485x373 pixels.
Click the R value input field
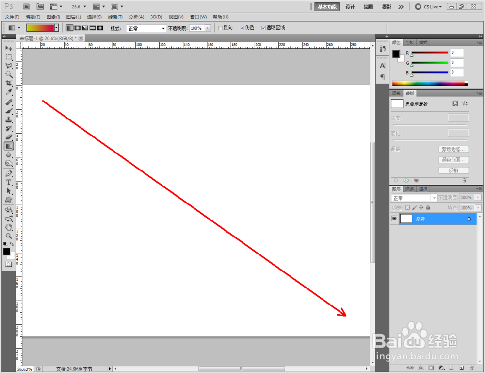point(456,52)
